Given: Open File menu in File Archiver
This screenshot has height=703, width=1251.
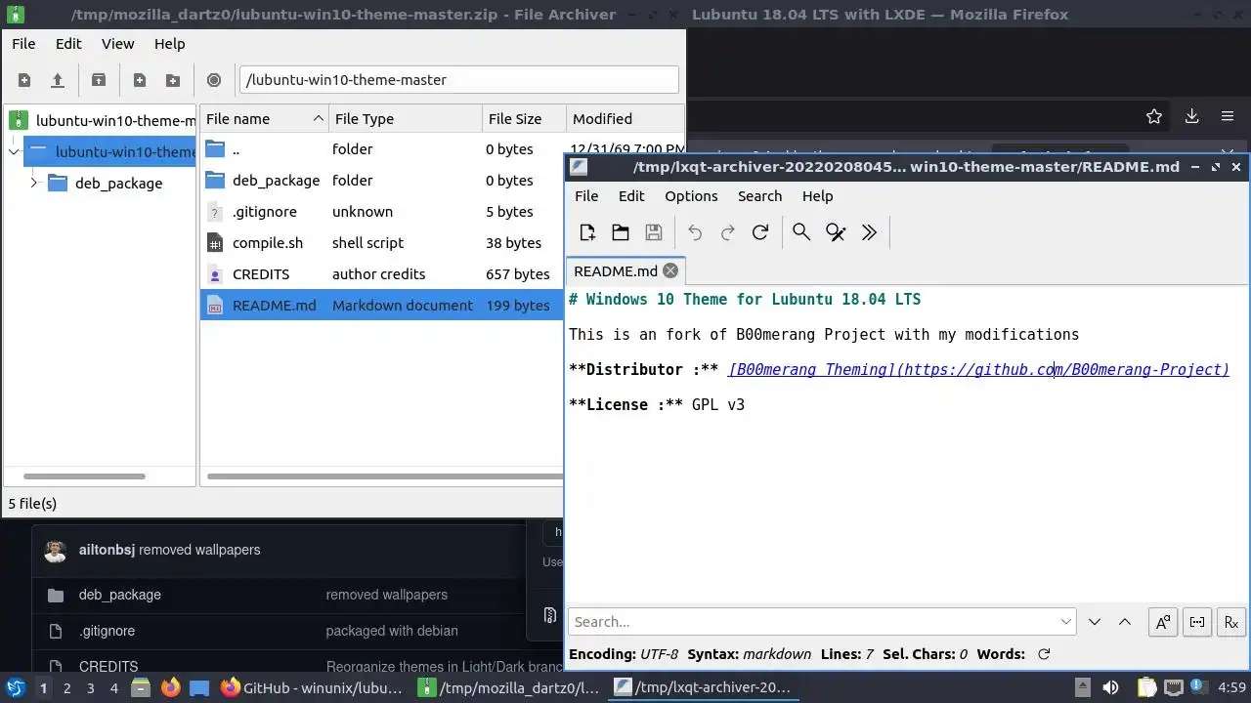Looking at the screenshot, I should tap(23, 44).
